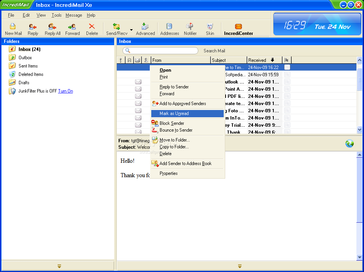Image resolution: width=364 pixels, height=272 pixels.
Task: Click preview pane scrollbar up arrow
Action: (x=359, y=155)
